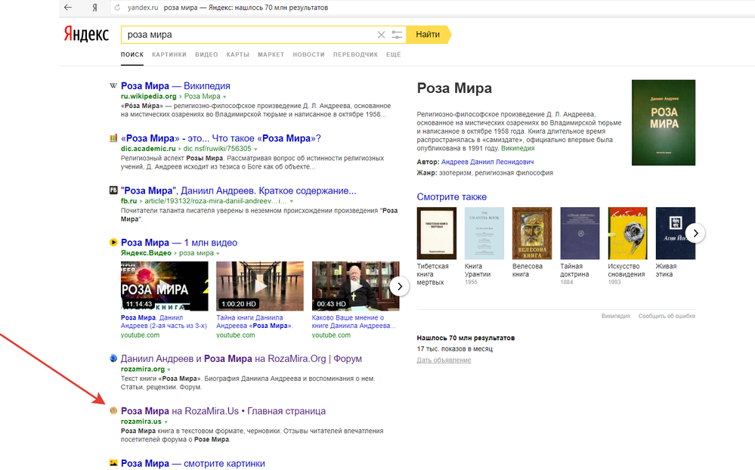The image size is (755, 470).
Task: Open the Велесова книга book cover
Action: coord(532,233)
